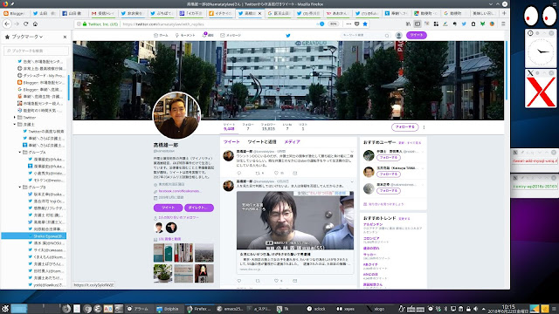559x314 pixels.
Task: Open the browser home page
Action: click(35, 24)
